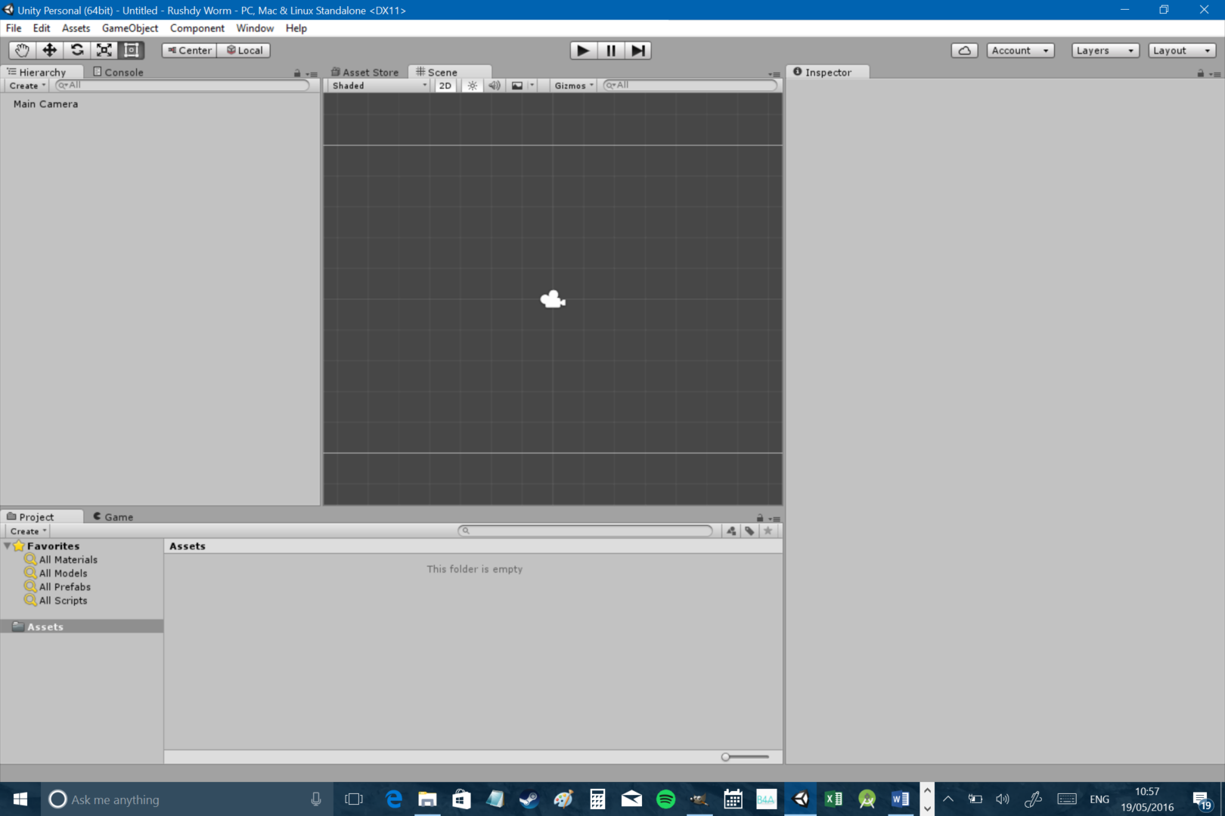The height and width of the screenshot is (816, 1225).
Task: Toggle scene audio in Scene view
Action: point(494,85)
